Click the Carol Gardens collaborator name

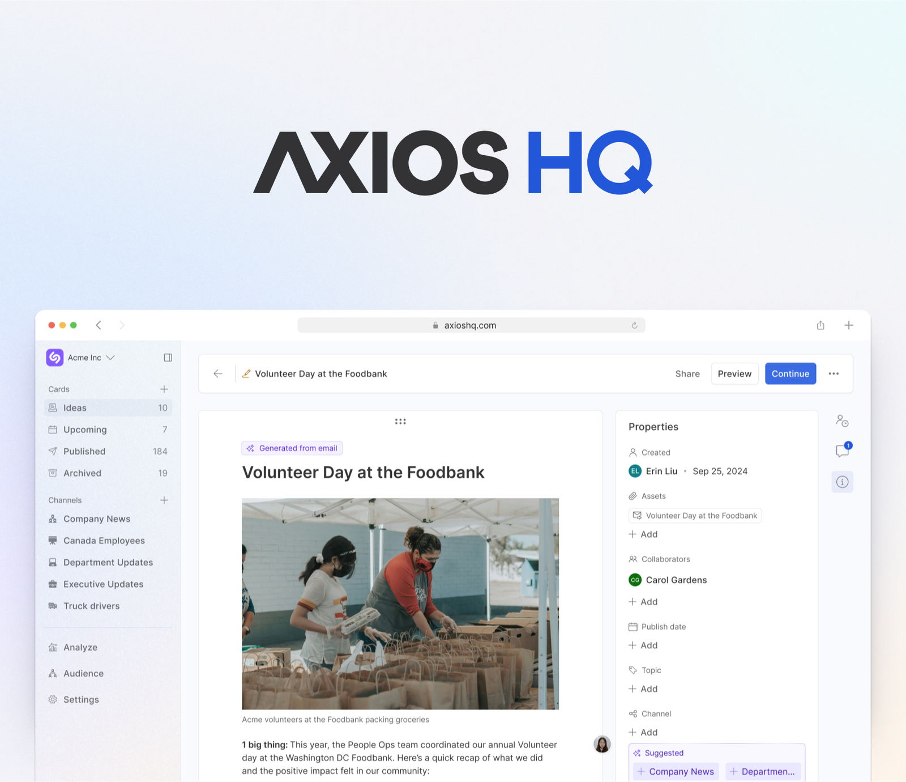tap(676, 580)
